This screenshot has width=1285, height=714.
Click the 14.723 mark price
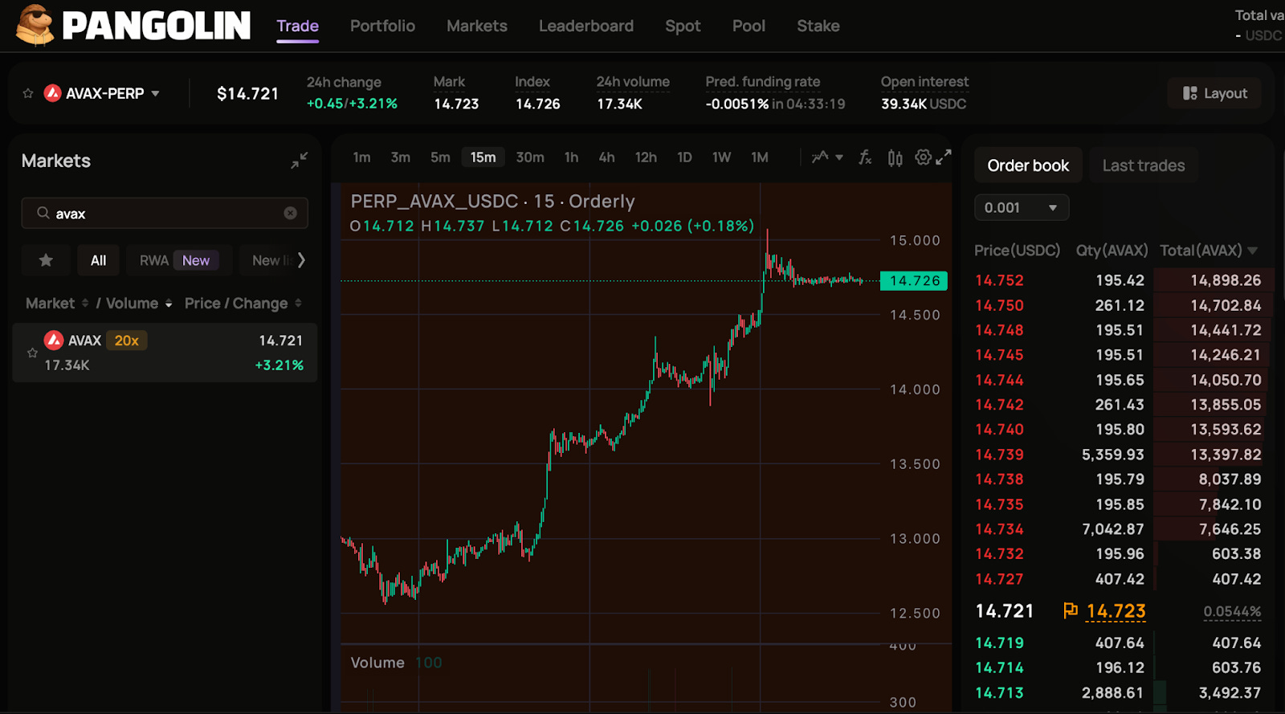pyautogui.click(x=1116, y=611)
